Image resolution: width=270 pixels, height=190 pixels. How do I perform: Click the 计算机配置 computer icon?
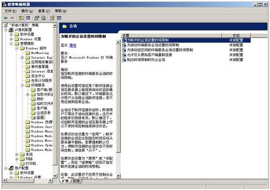[x=11, y=30]
